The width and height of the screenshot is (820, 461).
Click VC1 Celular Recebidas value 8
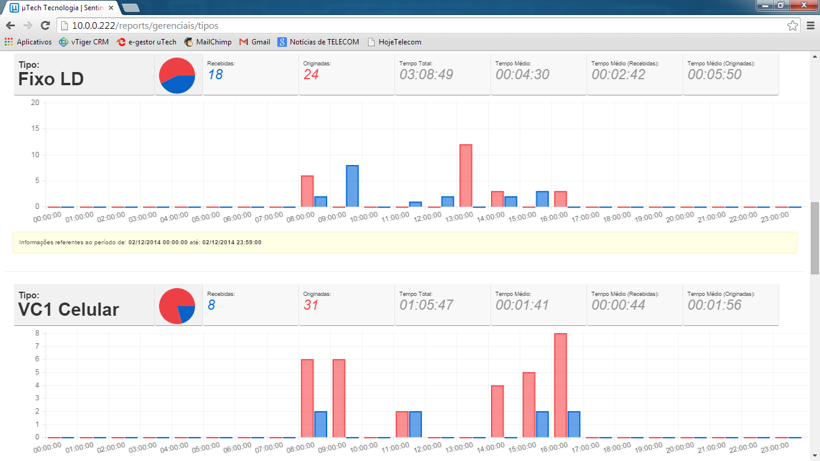[211, 305]
